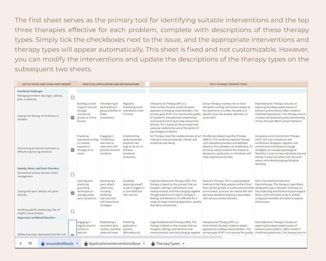Switch to the TherapyTypes sheet tab
Viewport: 326px width, 261px height.
(x=168, y=243)
